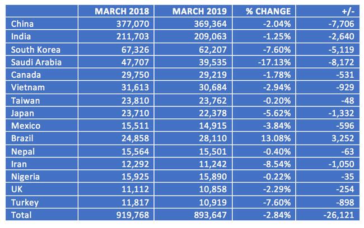The width and height of the screenshot is (364, 228).
Task: Click Vietnam's March 2019 value 30,684
Action: (x=193, y=87)
